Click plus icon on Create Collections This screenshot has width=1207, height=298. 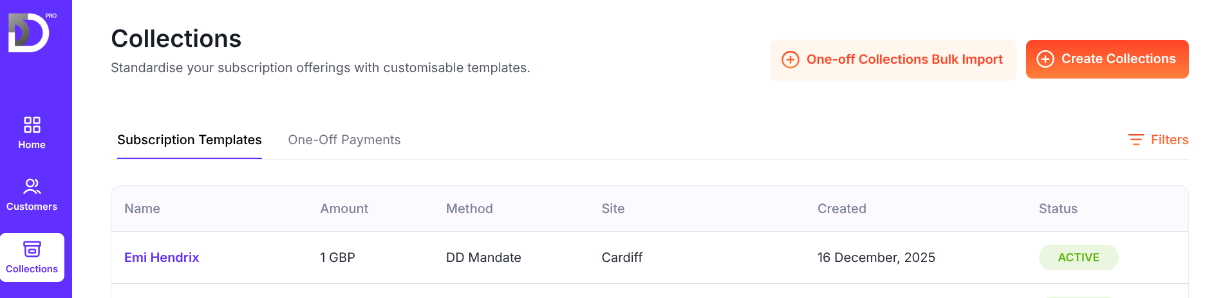pyautogui.click(x=1045, y=59)
